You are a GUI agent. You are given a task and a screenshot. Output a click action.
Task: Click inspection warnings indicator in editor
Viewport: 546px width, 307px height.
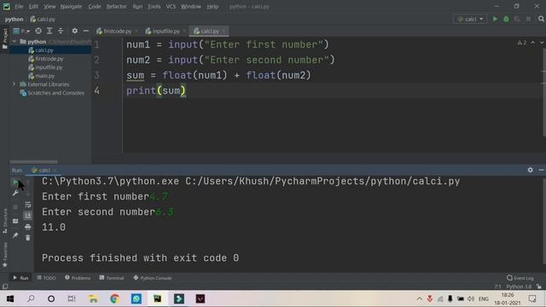pyautogui.click(x=521, y=43)
